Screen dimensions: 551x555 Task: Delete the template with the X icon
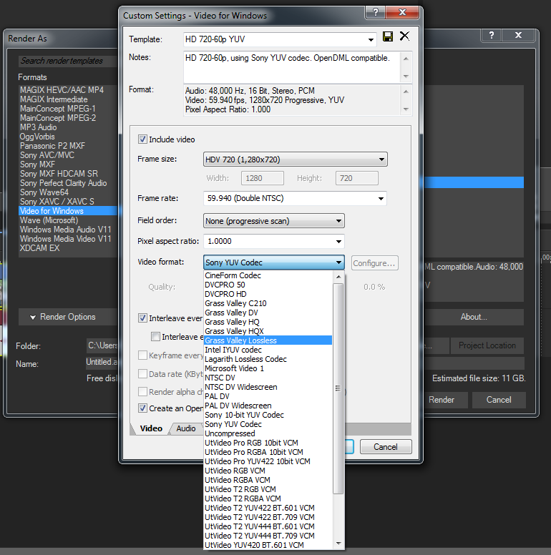tap(404, 36)
